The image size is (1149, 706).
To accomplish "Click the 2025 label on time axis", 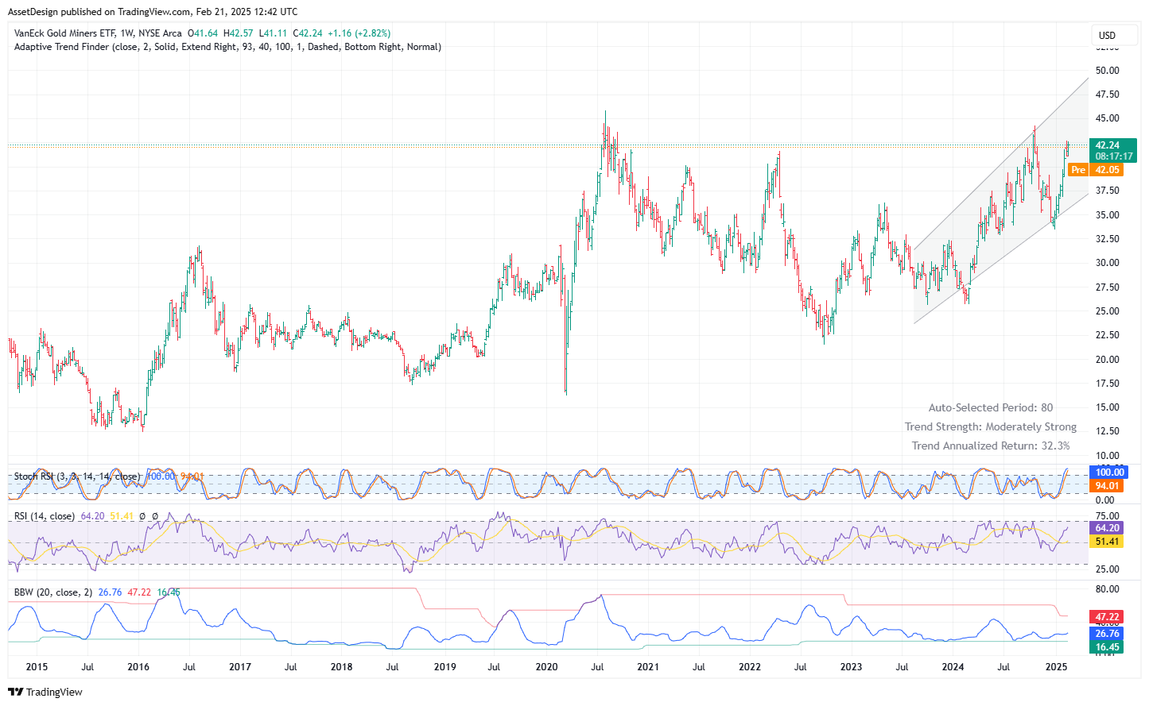I will pyautogui.click(x=1056, y=667).
